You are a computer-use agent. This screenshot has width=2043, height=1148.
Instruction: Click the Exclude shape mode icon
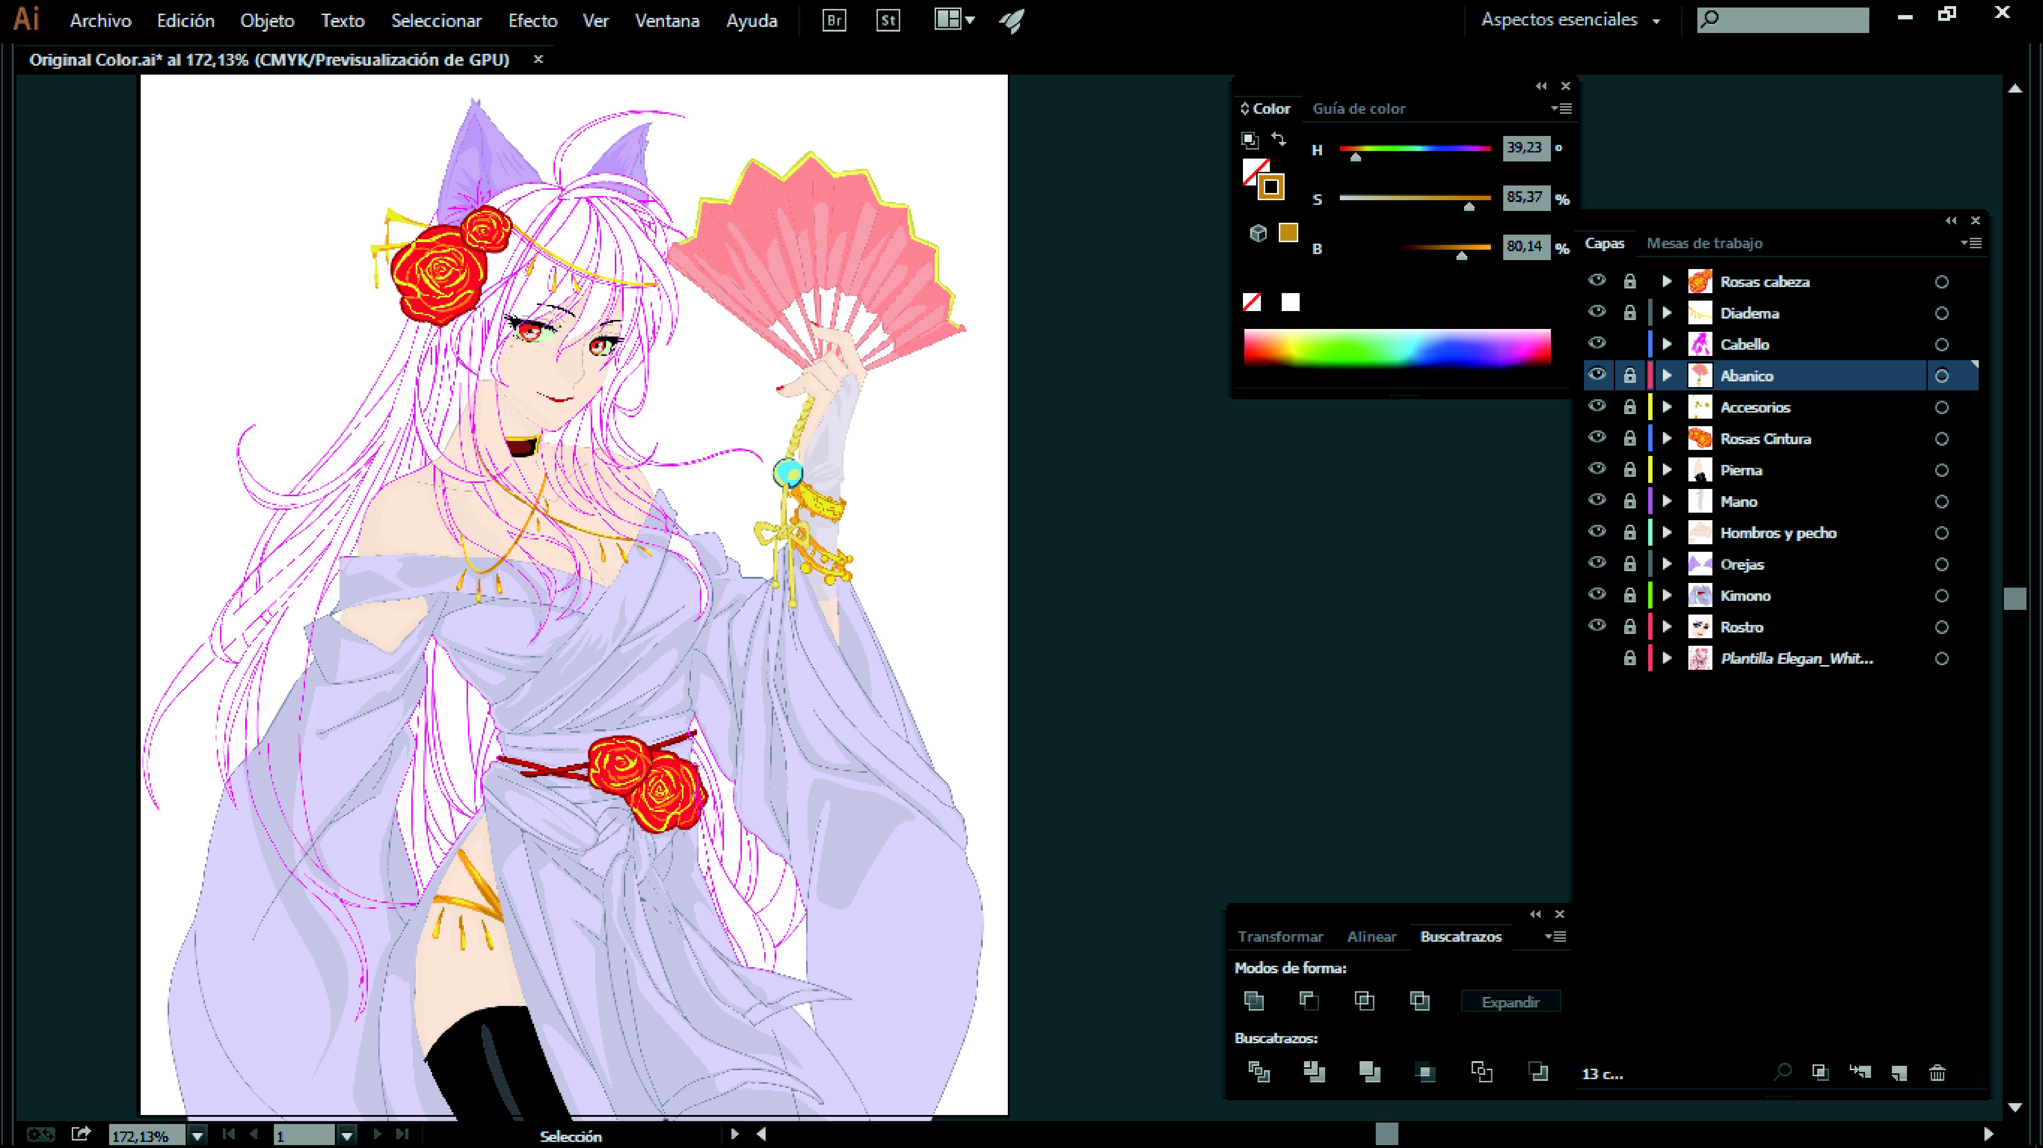[1420, 1001]
